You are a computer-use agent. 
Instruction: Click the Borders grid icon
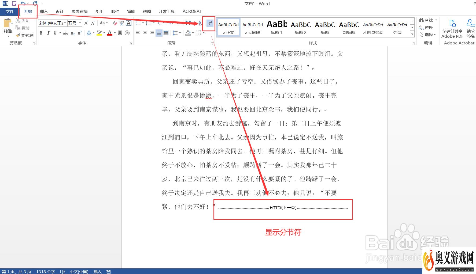point(198,33)
